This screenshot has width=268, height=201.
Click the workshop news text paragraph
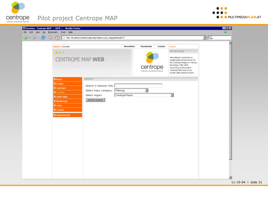(x=183, y=65)
